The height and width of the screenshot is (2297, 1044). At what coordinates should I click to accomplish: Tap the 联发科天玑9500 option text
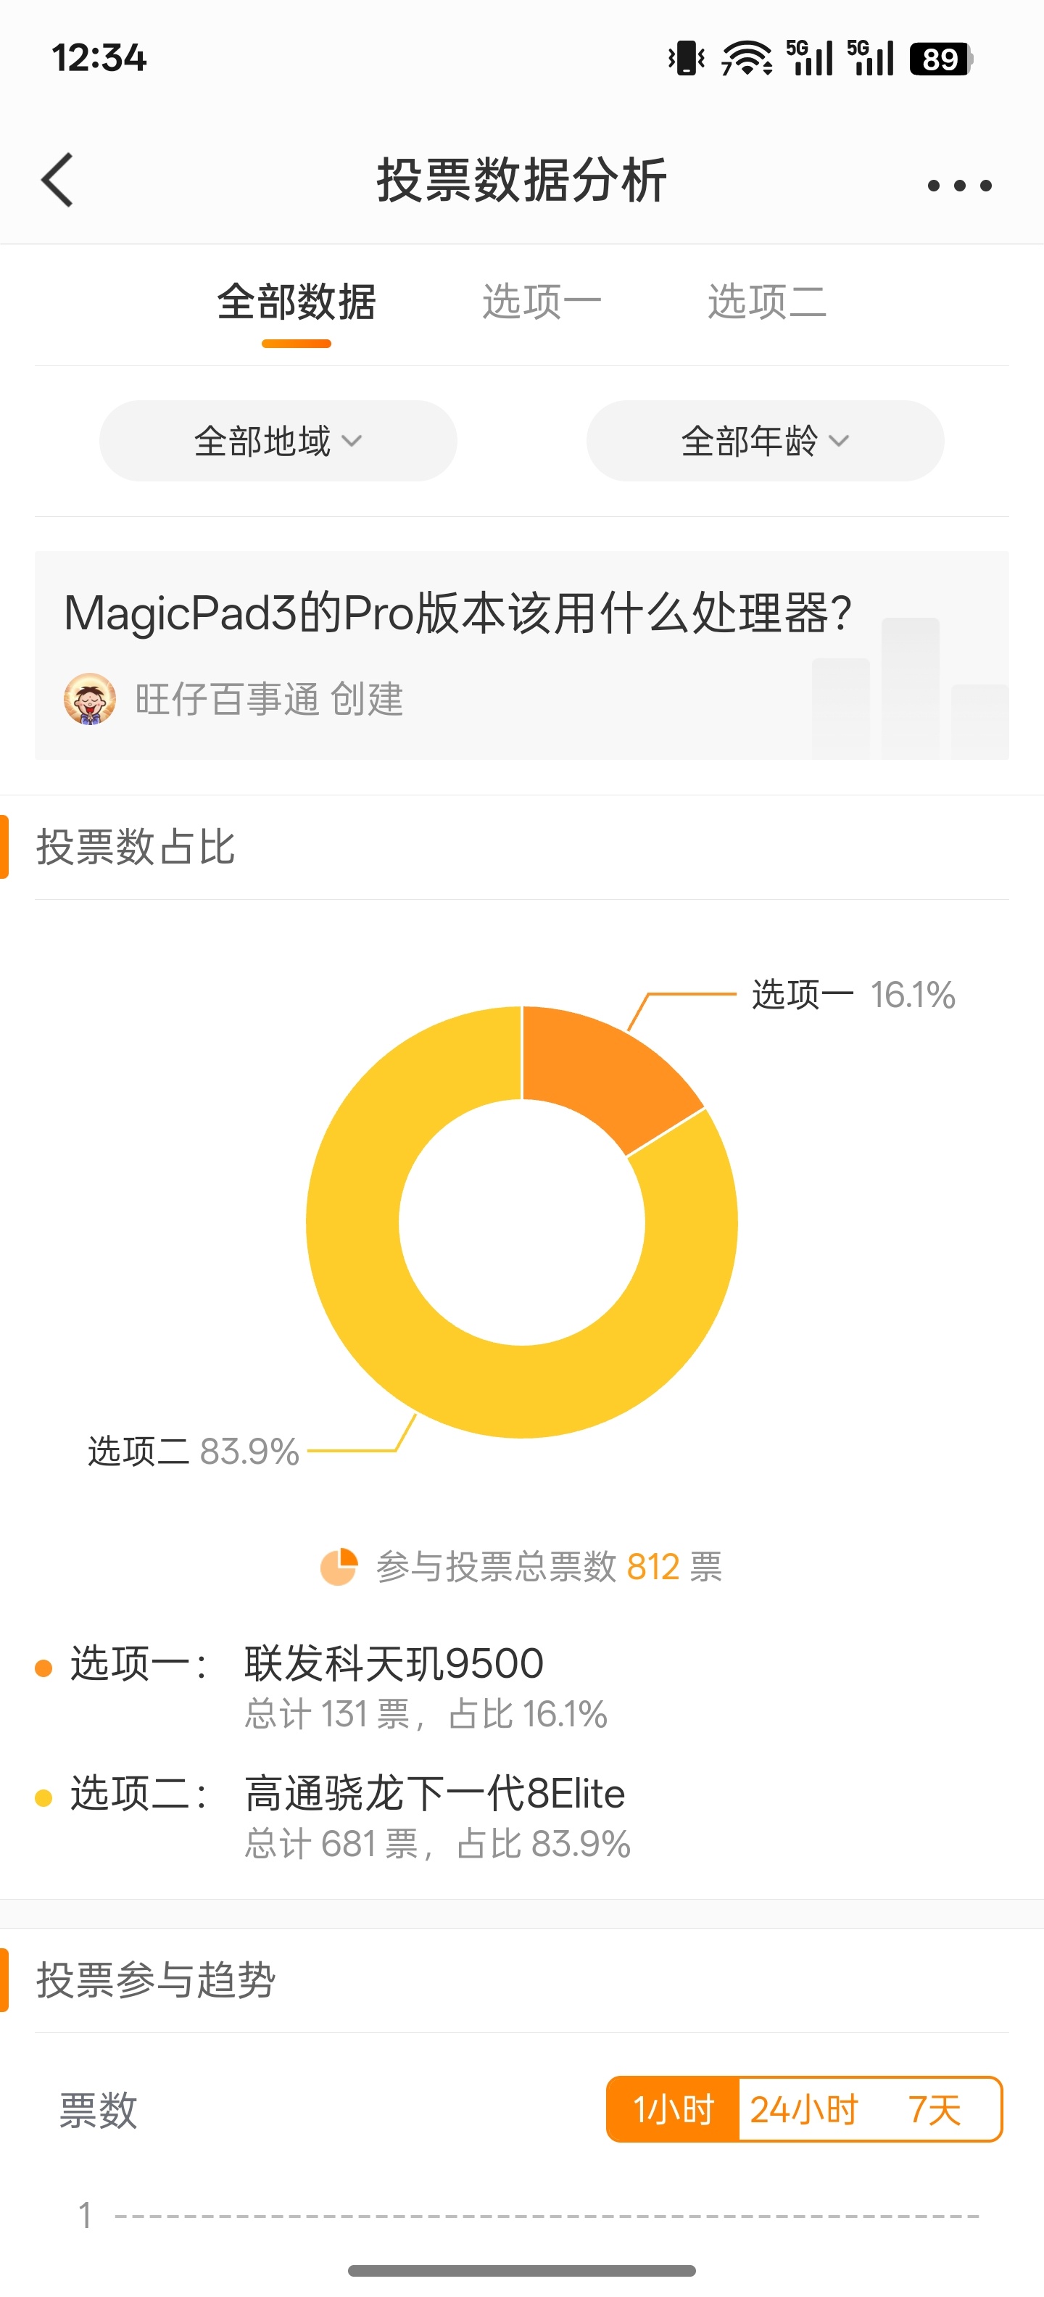[394, 1663]
